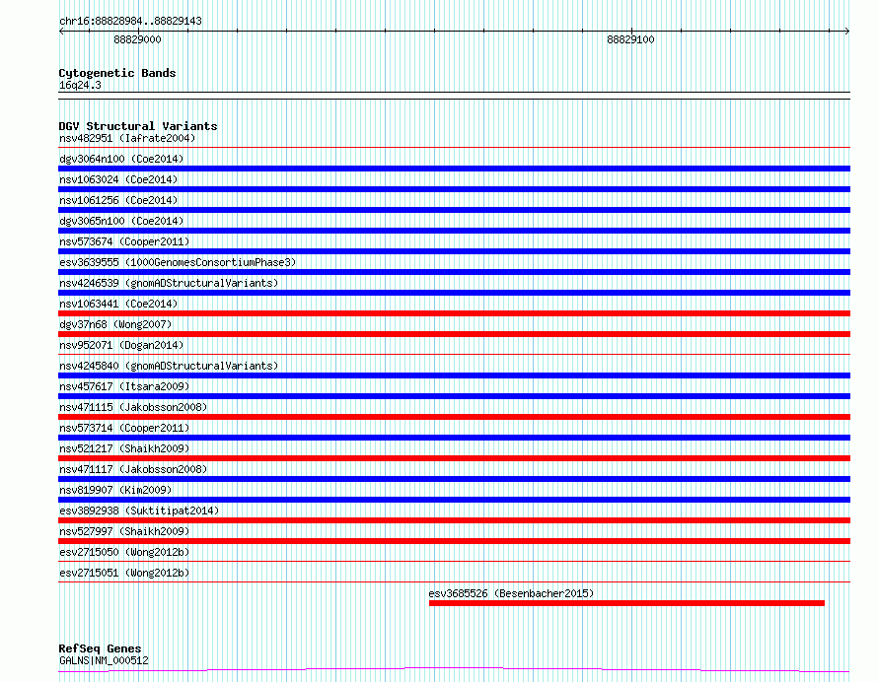Open variant nsv482951 (Iafrate2004)
Viewport: 878px width, 682px height.
pos(127,138)
